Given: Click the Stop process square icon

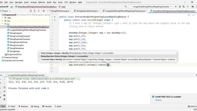Looking at the screenshot, I should click(188, 6).
